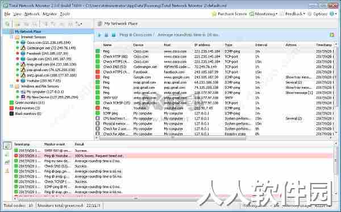Open the Feedback dropdown
This screenshot has width=341, height=212.
[x=292, y=14]
